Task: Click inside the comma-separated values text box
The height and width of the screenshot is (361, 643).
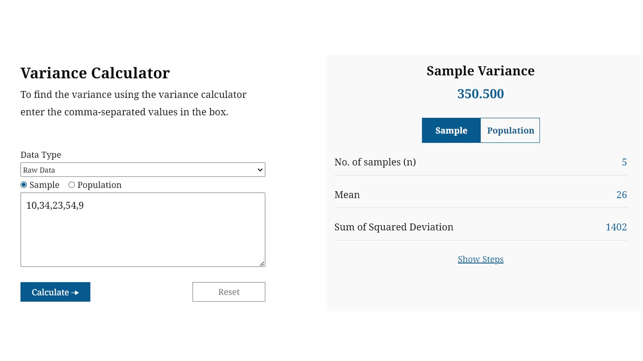Action: (x=142, y=231)
